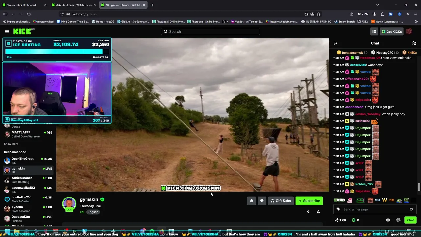This screenshot has height=237, width=421.
Task: Open the user profile avatar menu
Action: pyautogui.click(x=409, y=31)
